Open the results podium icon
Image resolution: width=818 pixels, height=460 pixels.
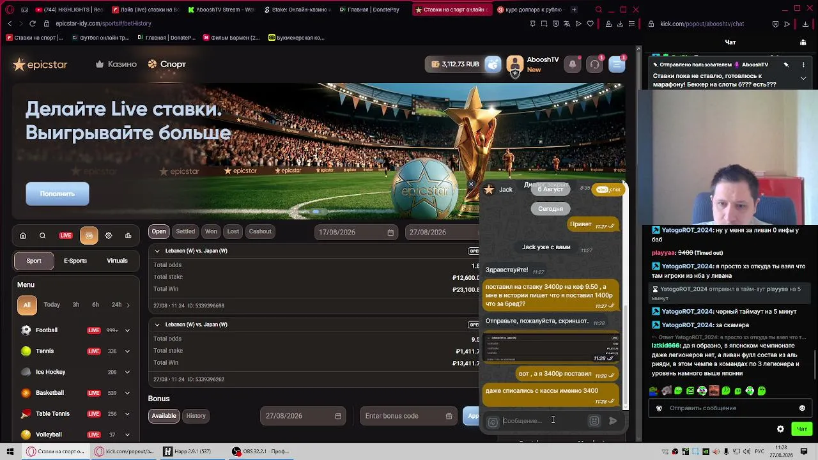coord(128,236)
